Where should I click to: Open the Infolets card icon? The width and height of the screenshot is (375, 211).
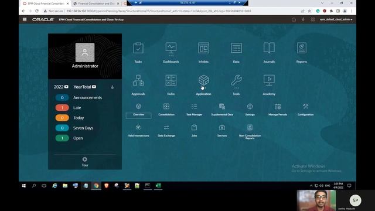(x=203, y=48)
